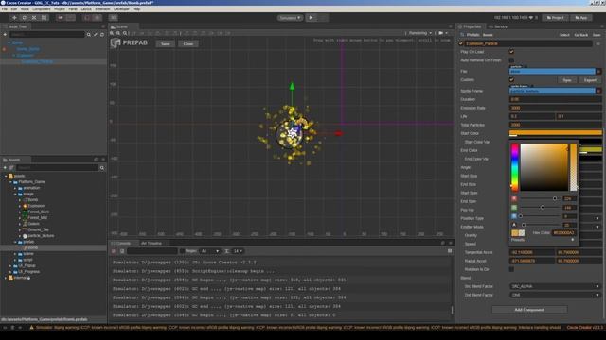Toggle the Play On Load checkbox
Screen dimensions: 606x340
511,52
